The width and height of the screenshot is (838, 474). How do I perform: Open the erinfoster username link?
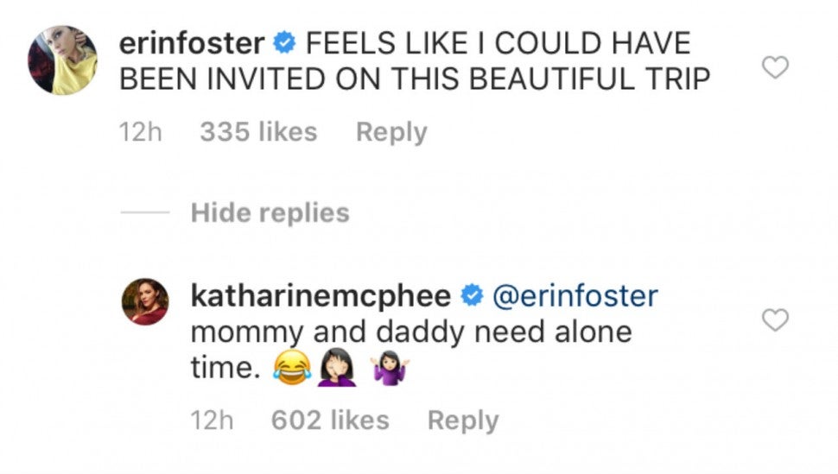190,42
